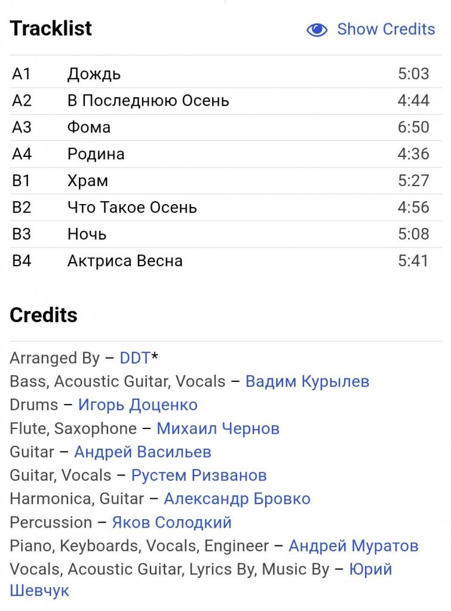Click track A4 Родина
The height and width of the screenshot is (611, 451).
tap(96, 154)
